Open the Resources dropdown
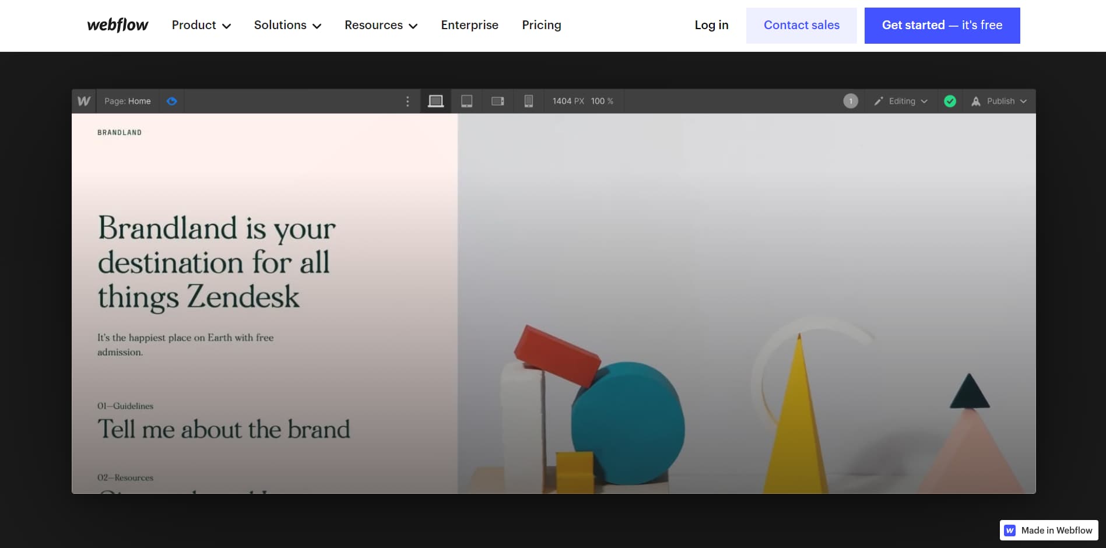This screenshot has height=548, width=1106. point(381,25)
